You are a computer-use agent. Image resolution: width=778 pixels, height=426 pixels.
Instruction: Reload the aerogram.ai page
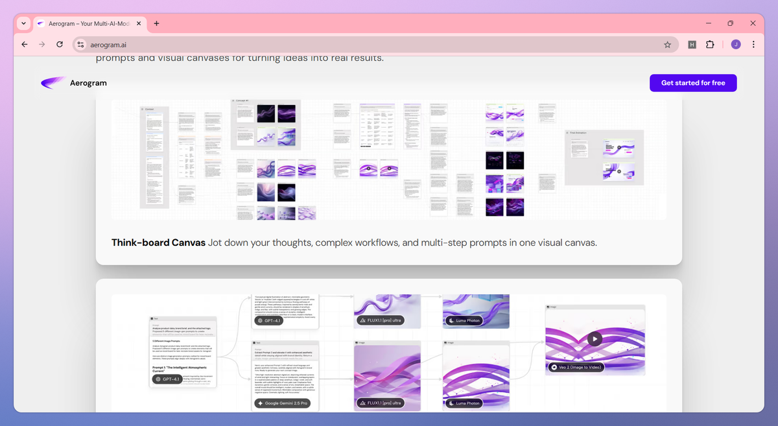[x=60, y=45]
